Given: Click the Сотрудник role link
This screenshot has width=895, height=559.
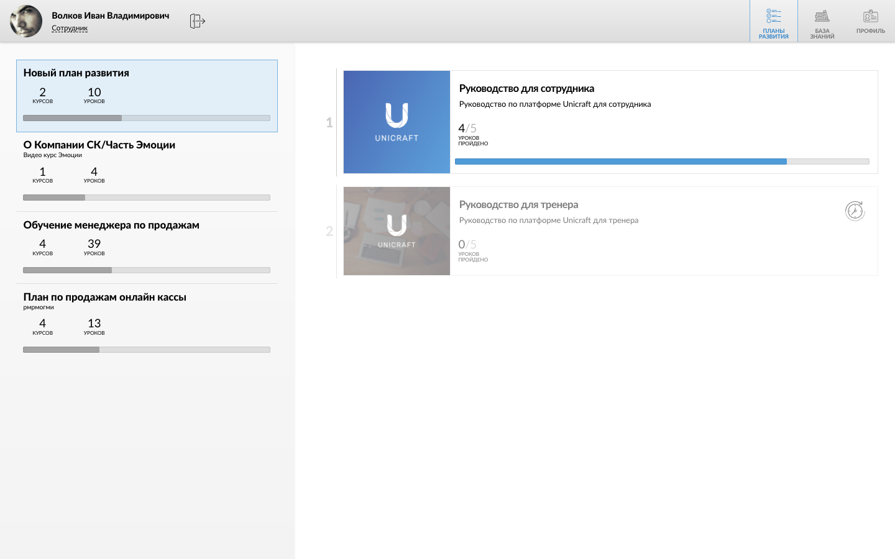Looking at the screenshot, I should point(70,29).
